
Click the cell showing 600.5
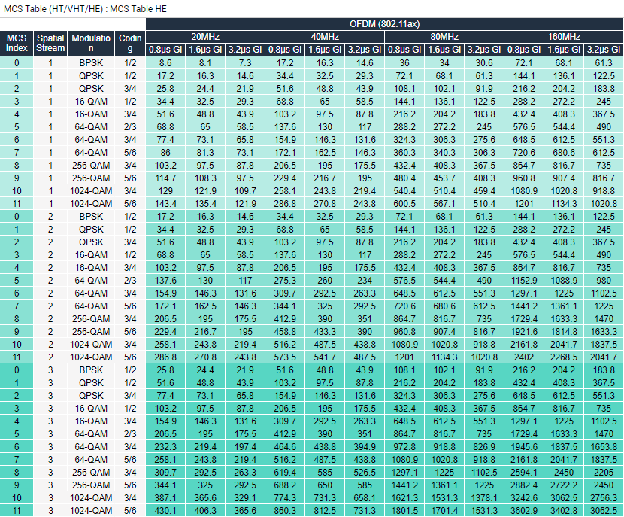tap(404, 204)
